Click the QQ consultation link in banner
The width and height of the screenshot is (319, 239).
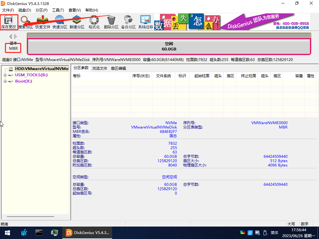click(x=293, y=28)
